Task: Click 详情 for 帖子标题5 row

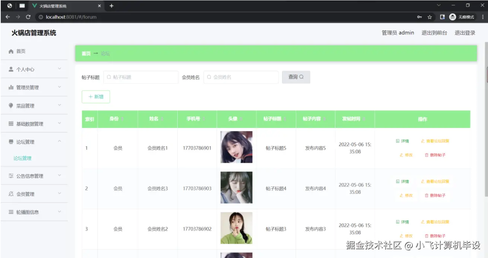Action: [x=402, y=141]
